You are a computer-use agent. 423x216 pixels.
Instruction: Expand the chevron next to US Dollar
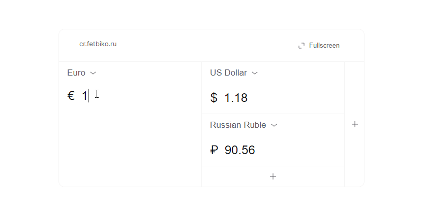tap(255, 73)
